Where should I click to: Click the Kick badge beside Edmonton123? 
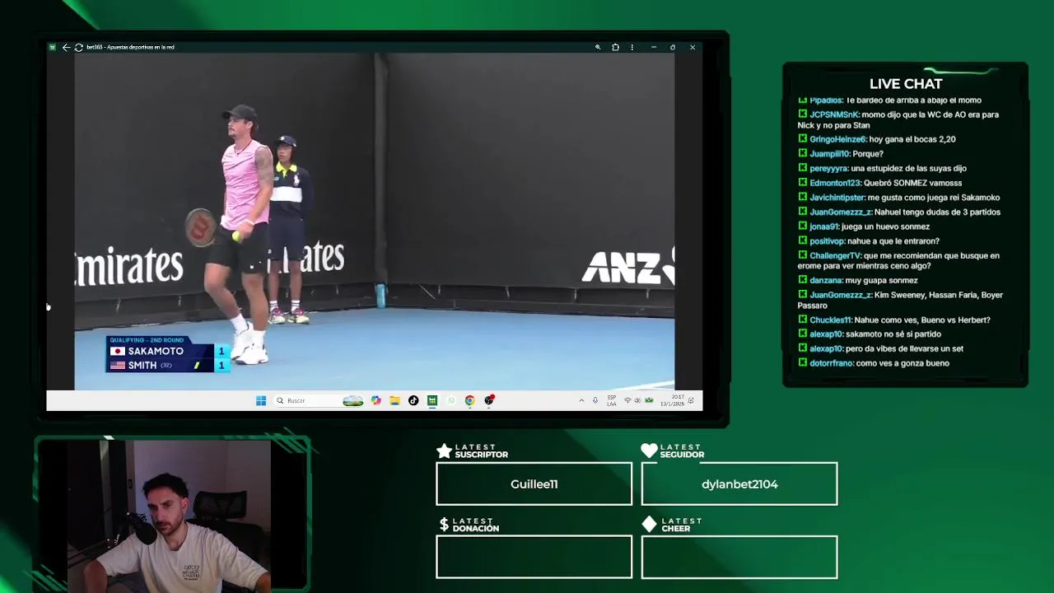[803, 183]
